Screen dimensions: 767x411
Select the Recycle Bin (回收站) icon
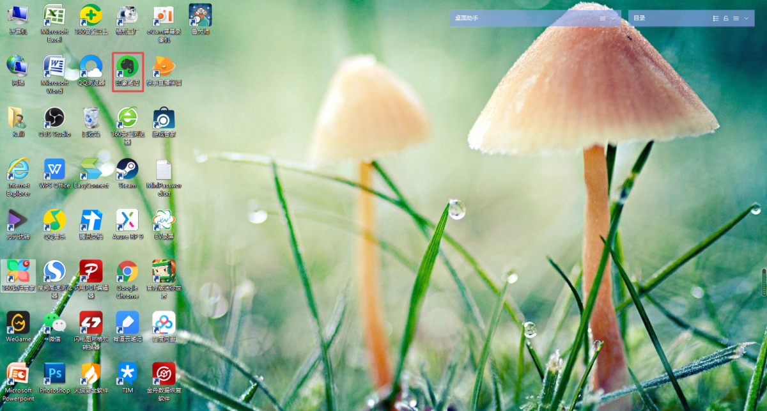coord(91,118)
